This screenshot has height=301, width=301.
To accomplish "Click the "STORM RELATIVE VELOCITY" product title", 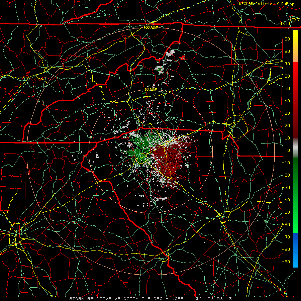I will point(104,299).
